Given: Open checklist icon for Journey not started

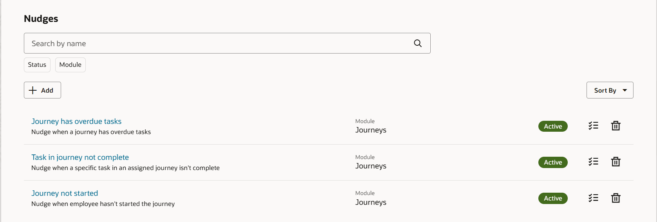Looking at the screenshot, I should tap(593, 198).
